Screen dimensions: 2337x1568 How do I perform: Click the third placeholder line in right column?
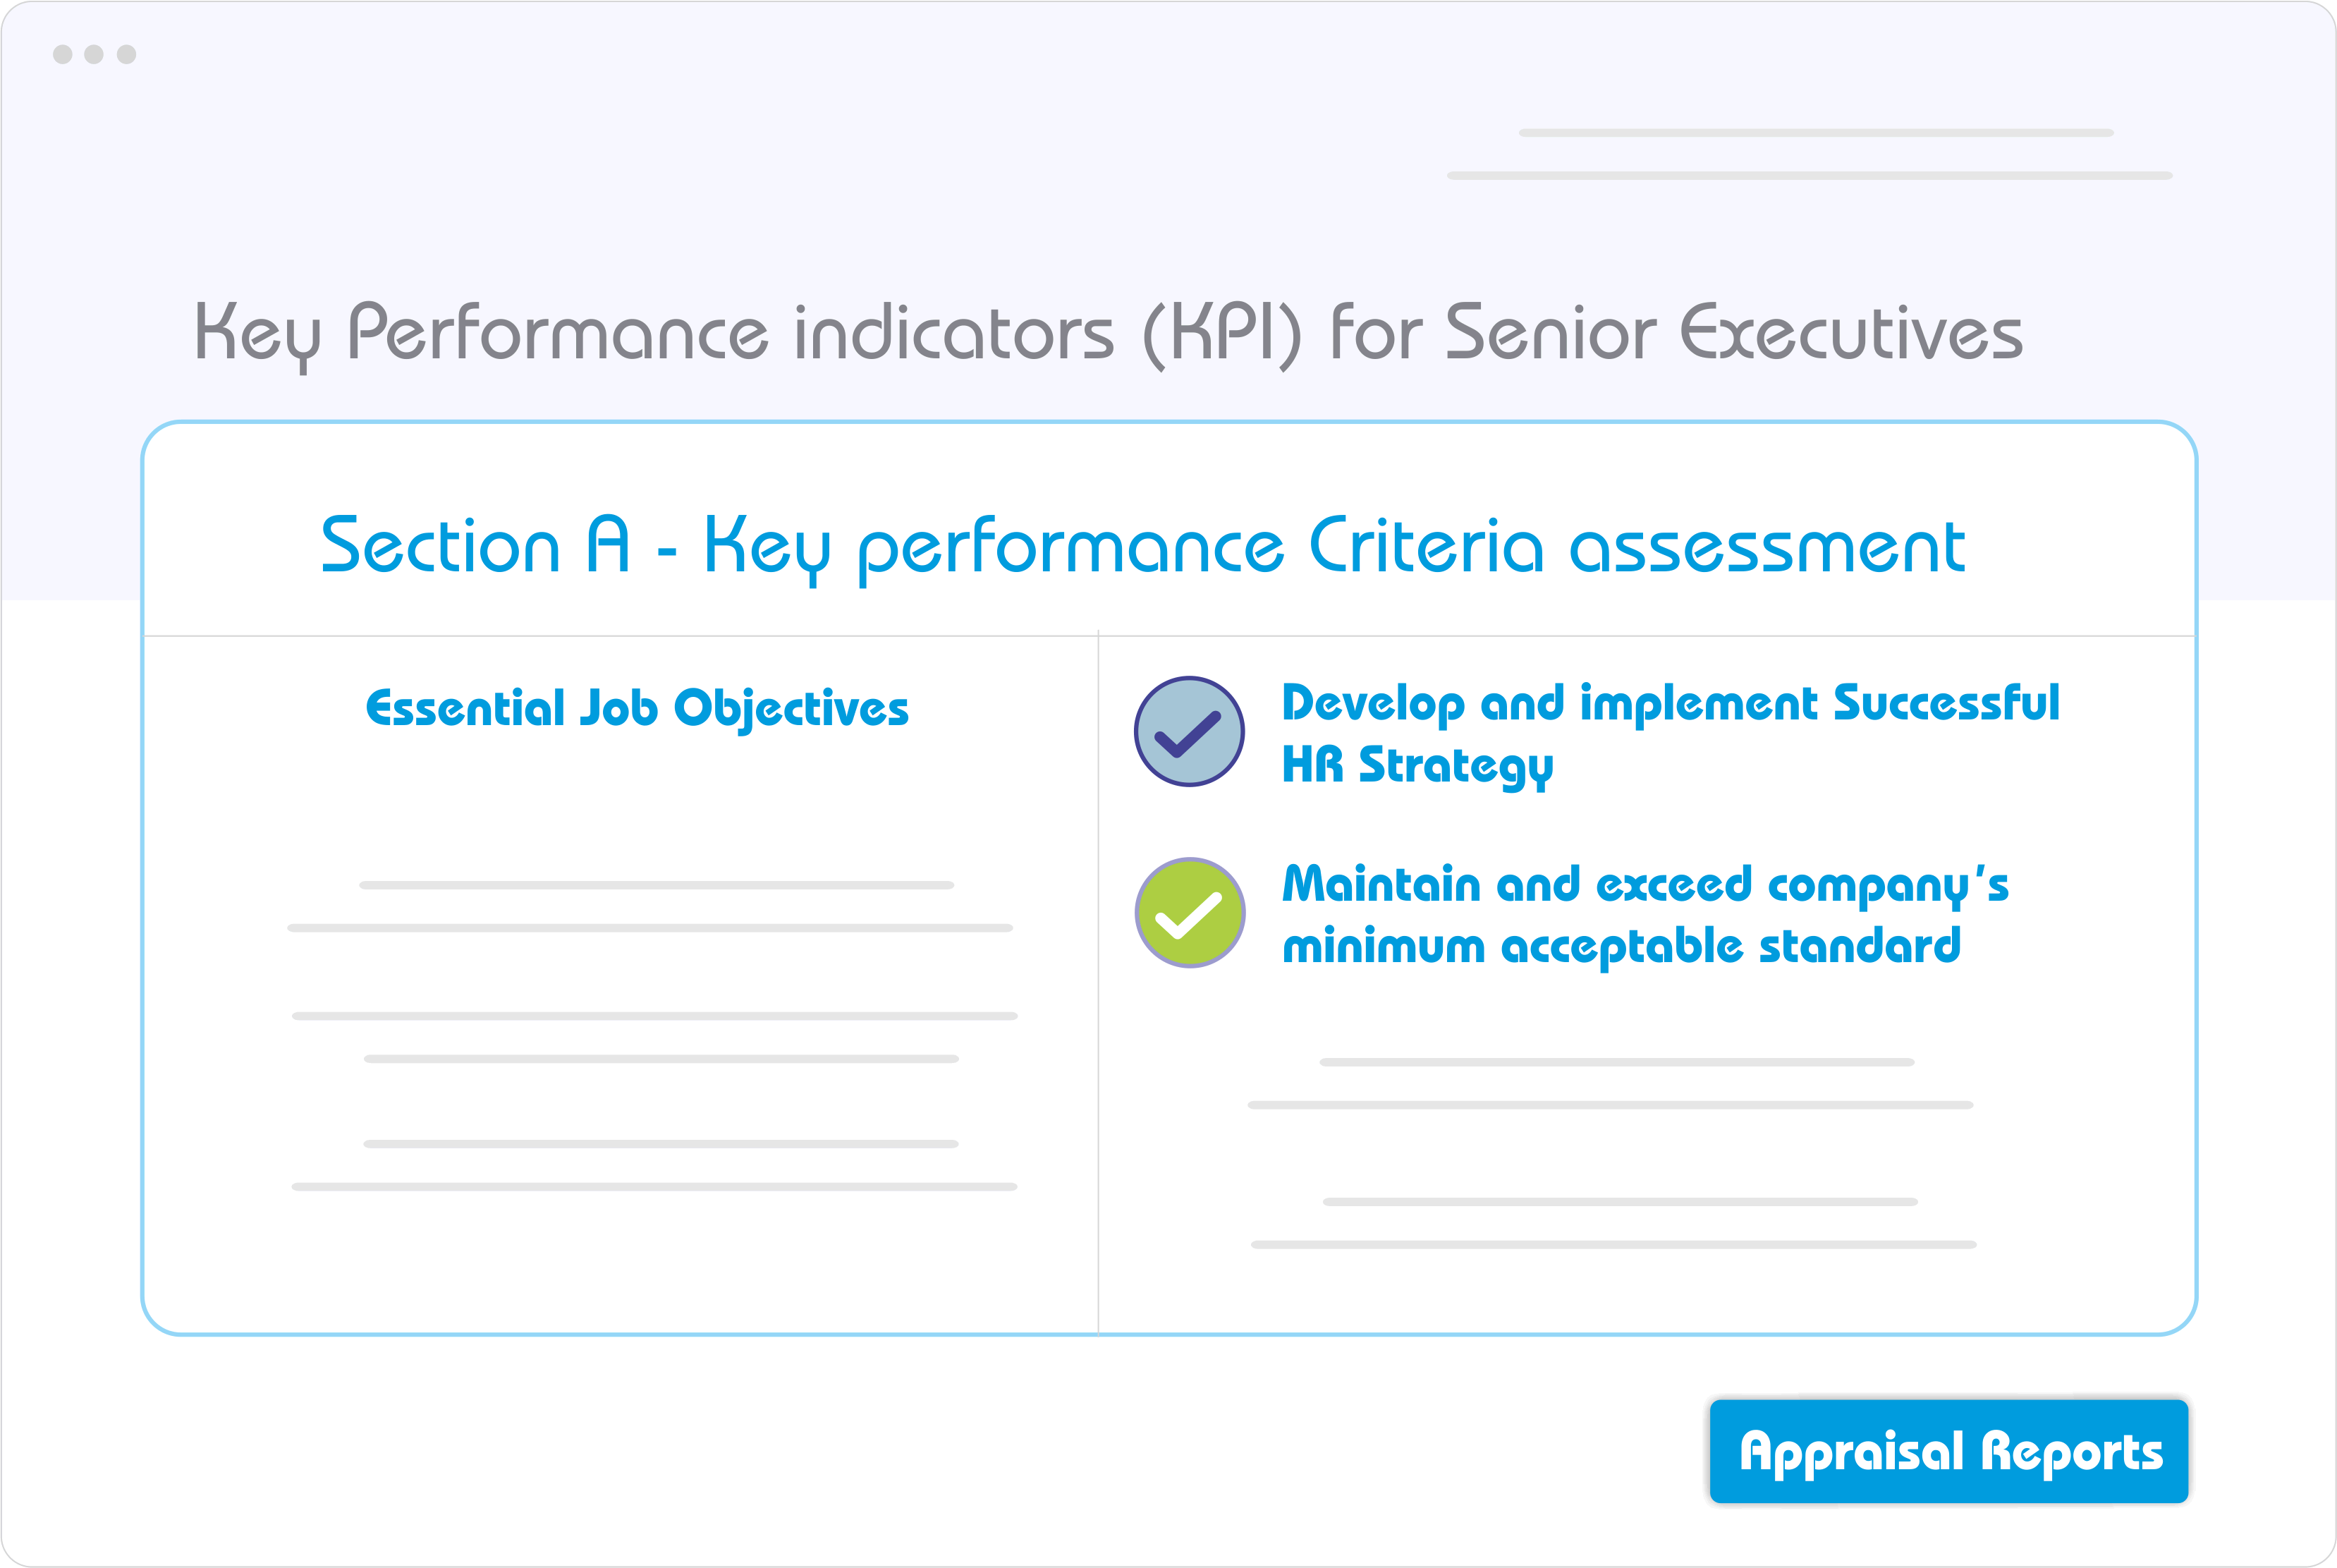point(1619,1202)
